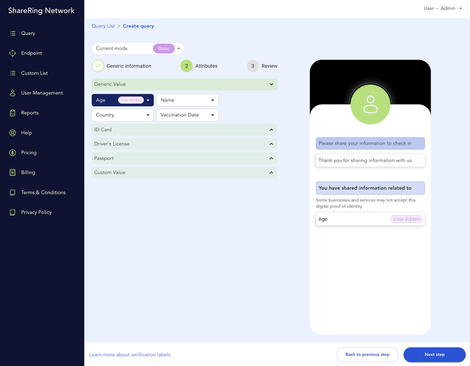Open the Vaccination Date dropdown
470x366 pixels.
coord(187,115)
